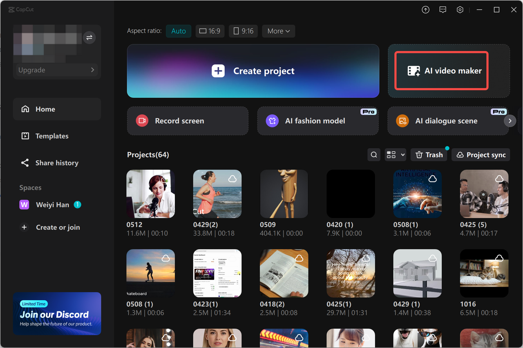The image size is (523, 348).
Task: Open the More aspect ratios dropdown
Action: pos(279,31)
